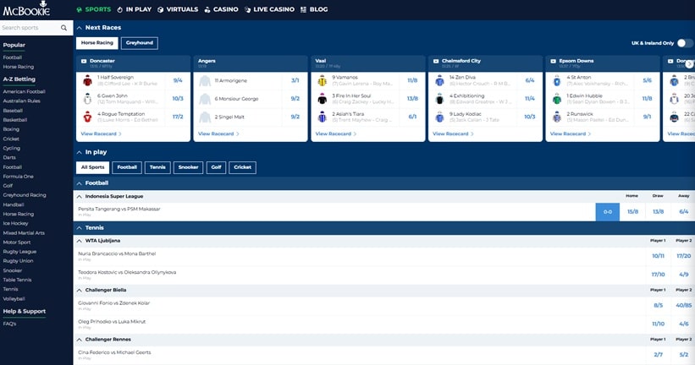This screenshot has height=365, width=695.
Task: Filter in-play by Snooker
Action: tap(187, 167)
